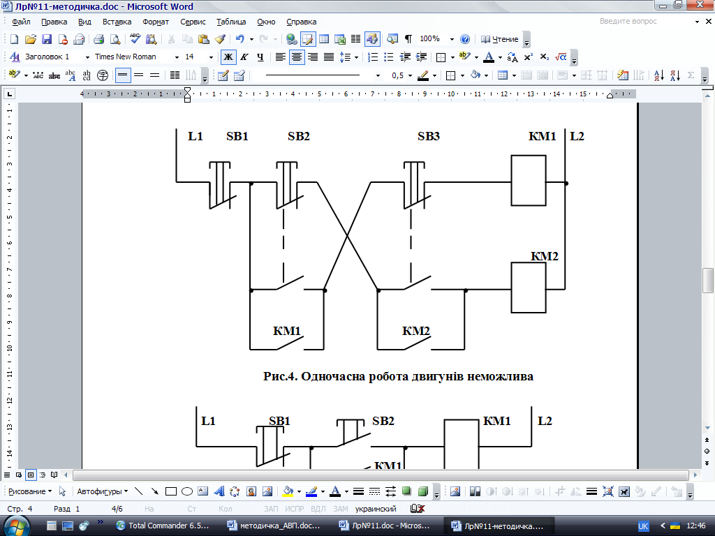Open a file with the folder icon

point(30,39)
